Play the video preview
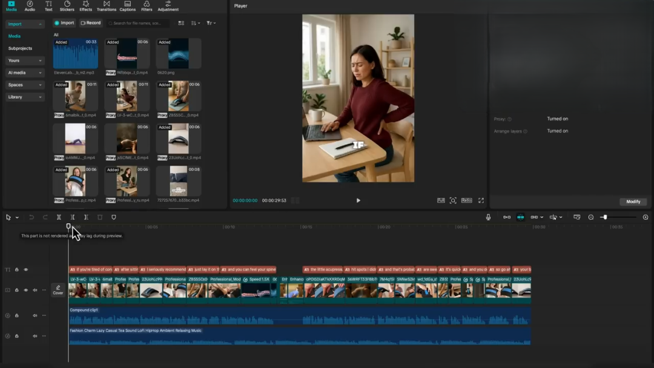654x368 pixels. tap(358, 200)
